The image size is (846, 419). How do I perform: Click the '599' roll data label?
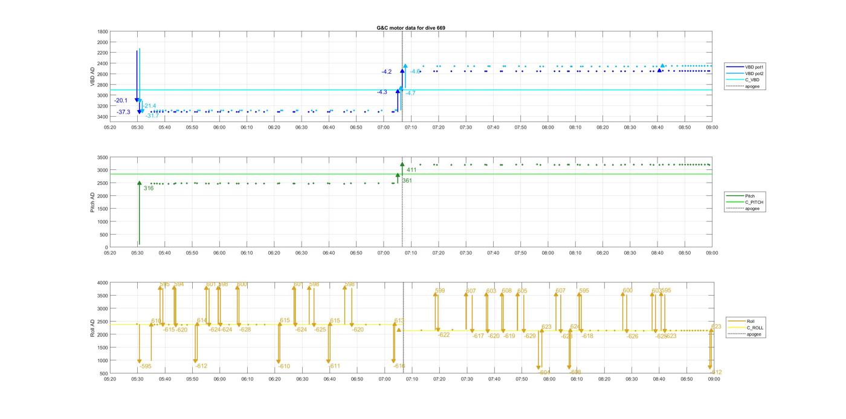pos(440,291)
